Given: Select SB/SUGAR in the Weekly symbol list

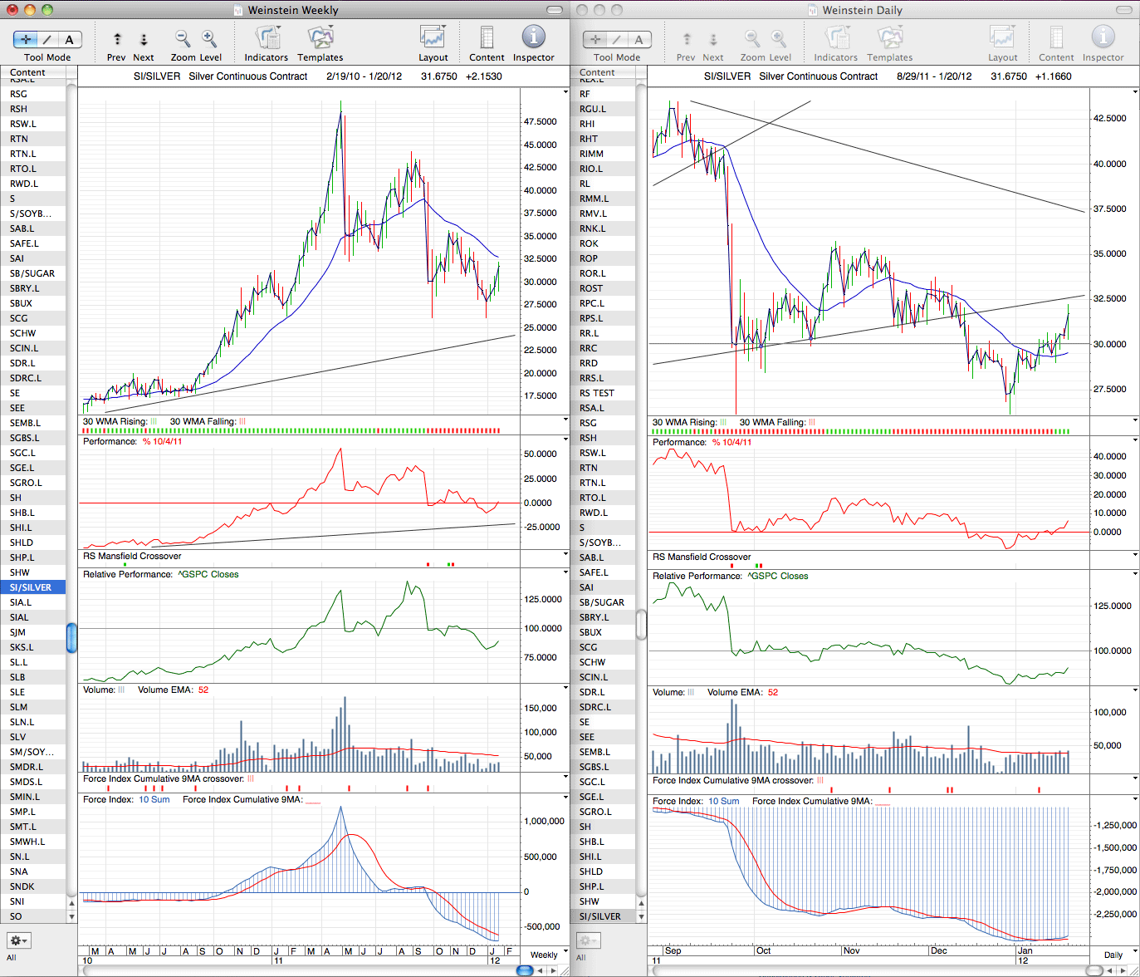Looking at the screenshot, I should click(x=33, y=273).
